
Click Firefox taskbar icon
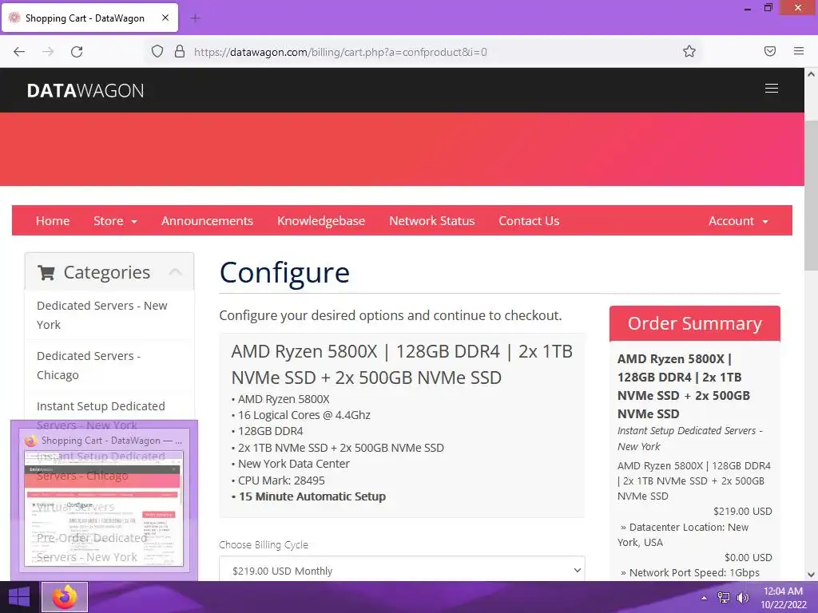pyautogui.click(x=65, y=597)
